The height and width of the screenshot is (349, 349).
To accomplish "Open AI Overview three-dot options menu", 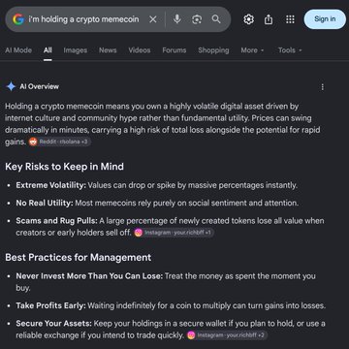I will (322, 87).
